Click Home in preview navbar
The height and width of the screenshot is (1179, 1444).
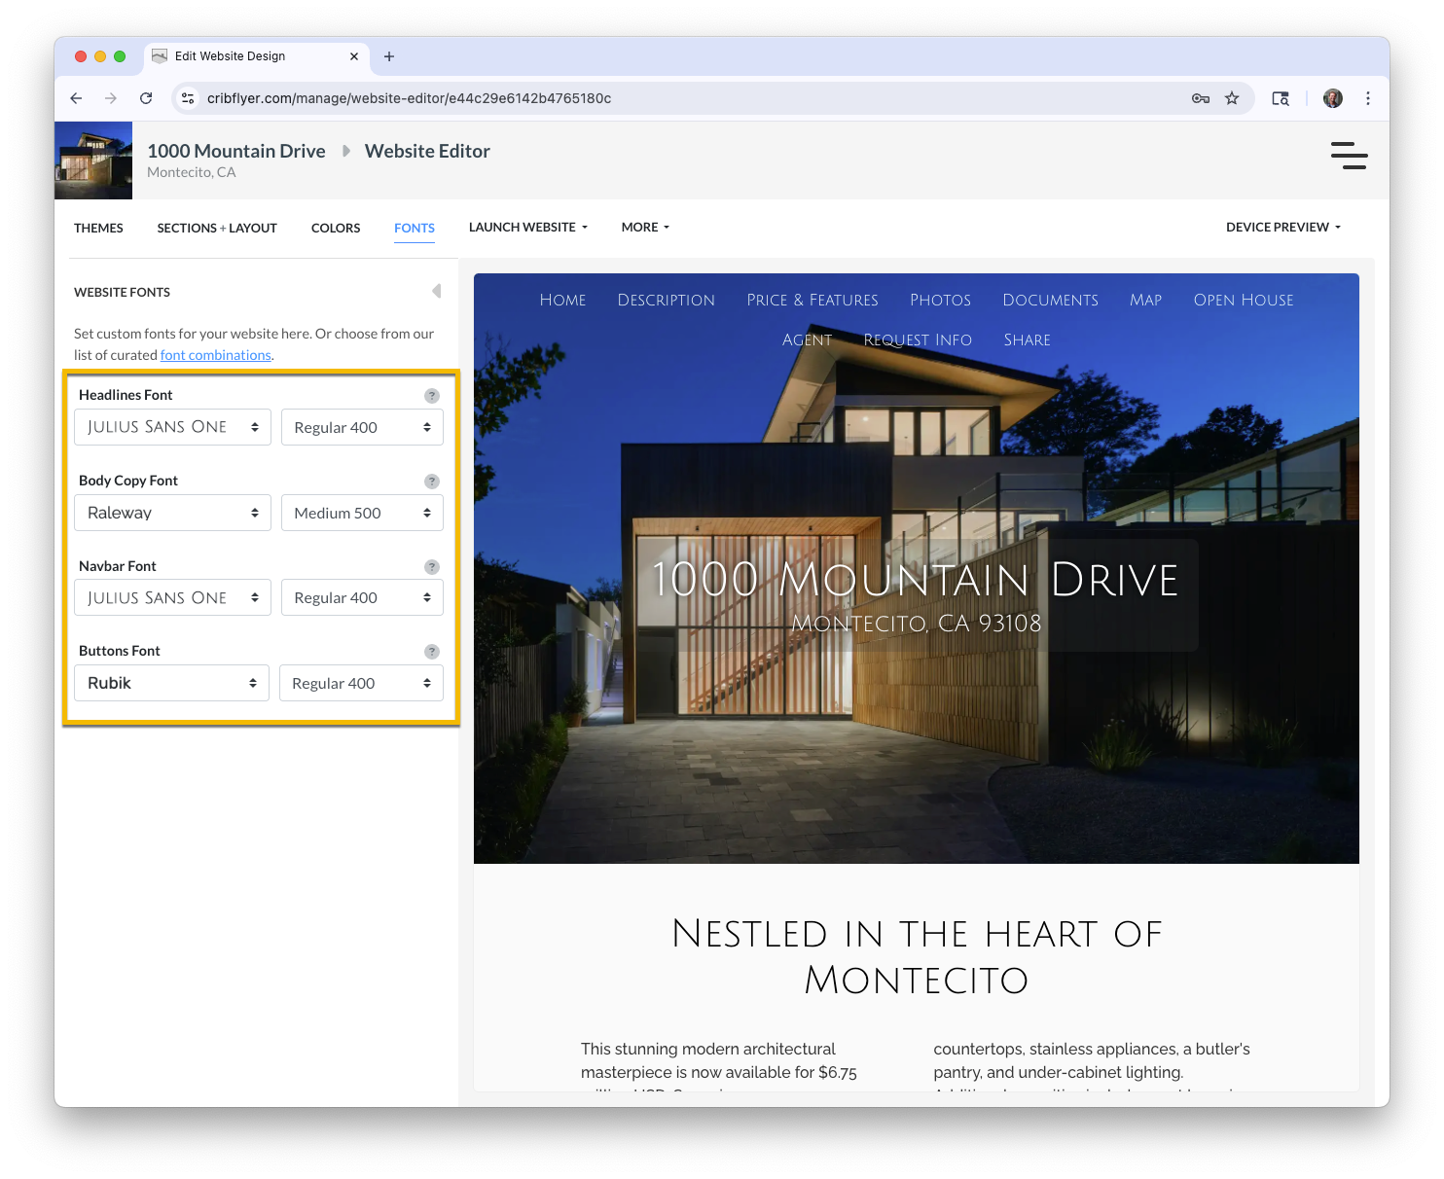coord(562,300)
